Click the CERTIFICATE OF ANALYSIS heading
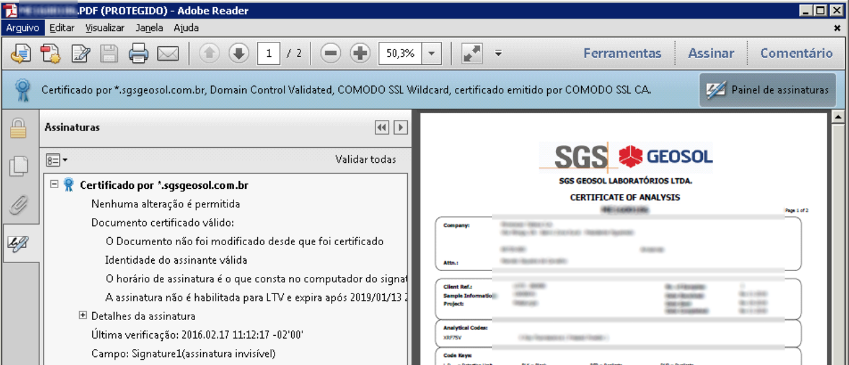849x365 pixels. (625, 197)
